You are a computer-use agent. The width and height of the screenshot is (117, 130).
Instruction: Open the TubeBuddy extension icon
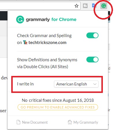coord(85,6)
